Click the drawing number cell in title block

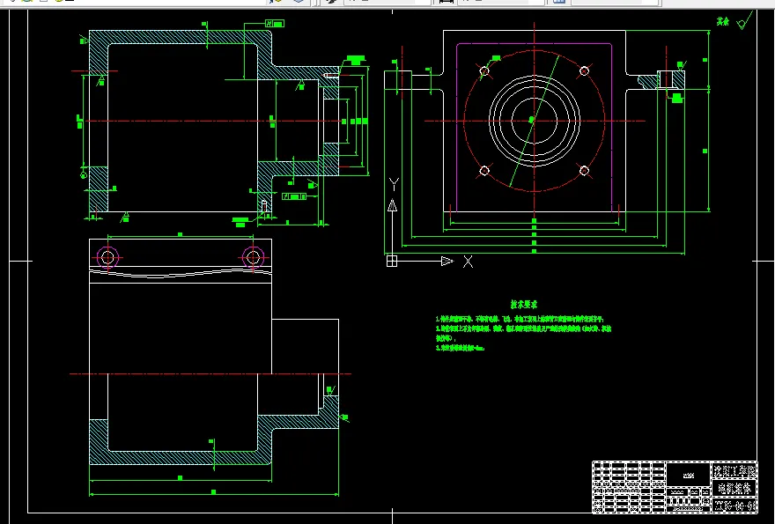point(734,506)
